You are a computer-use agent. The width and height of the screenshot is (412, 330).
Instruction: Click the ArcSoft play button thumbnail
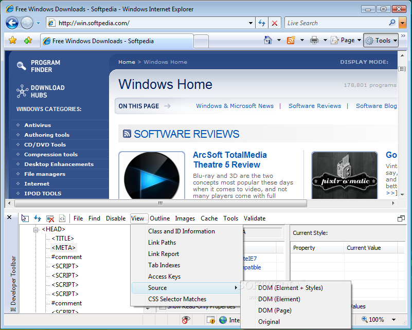click(x=152, y=175)
